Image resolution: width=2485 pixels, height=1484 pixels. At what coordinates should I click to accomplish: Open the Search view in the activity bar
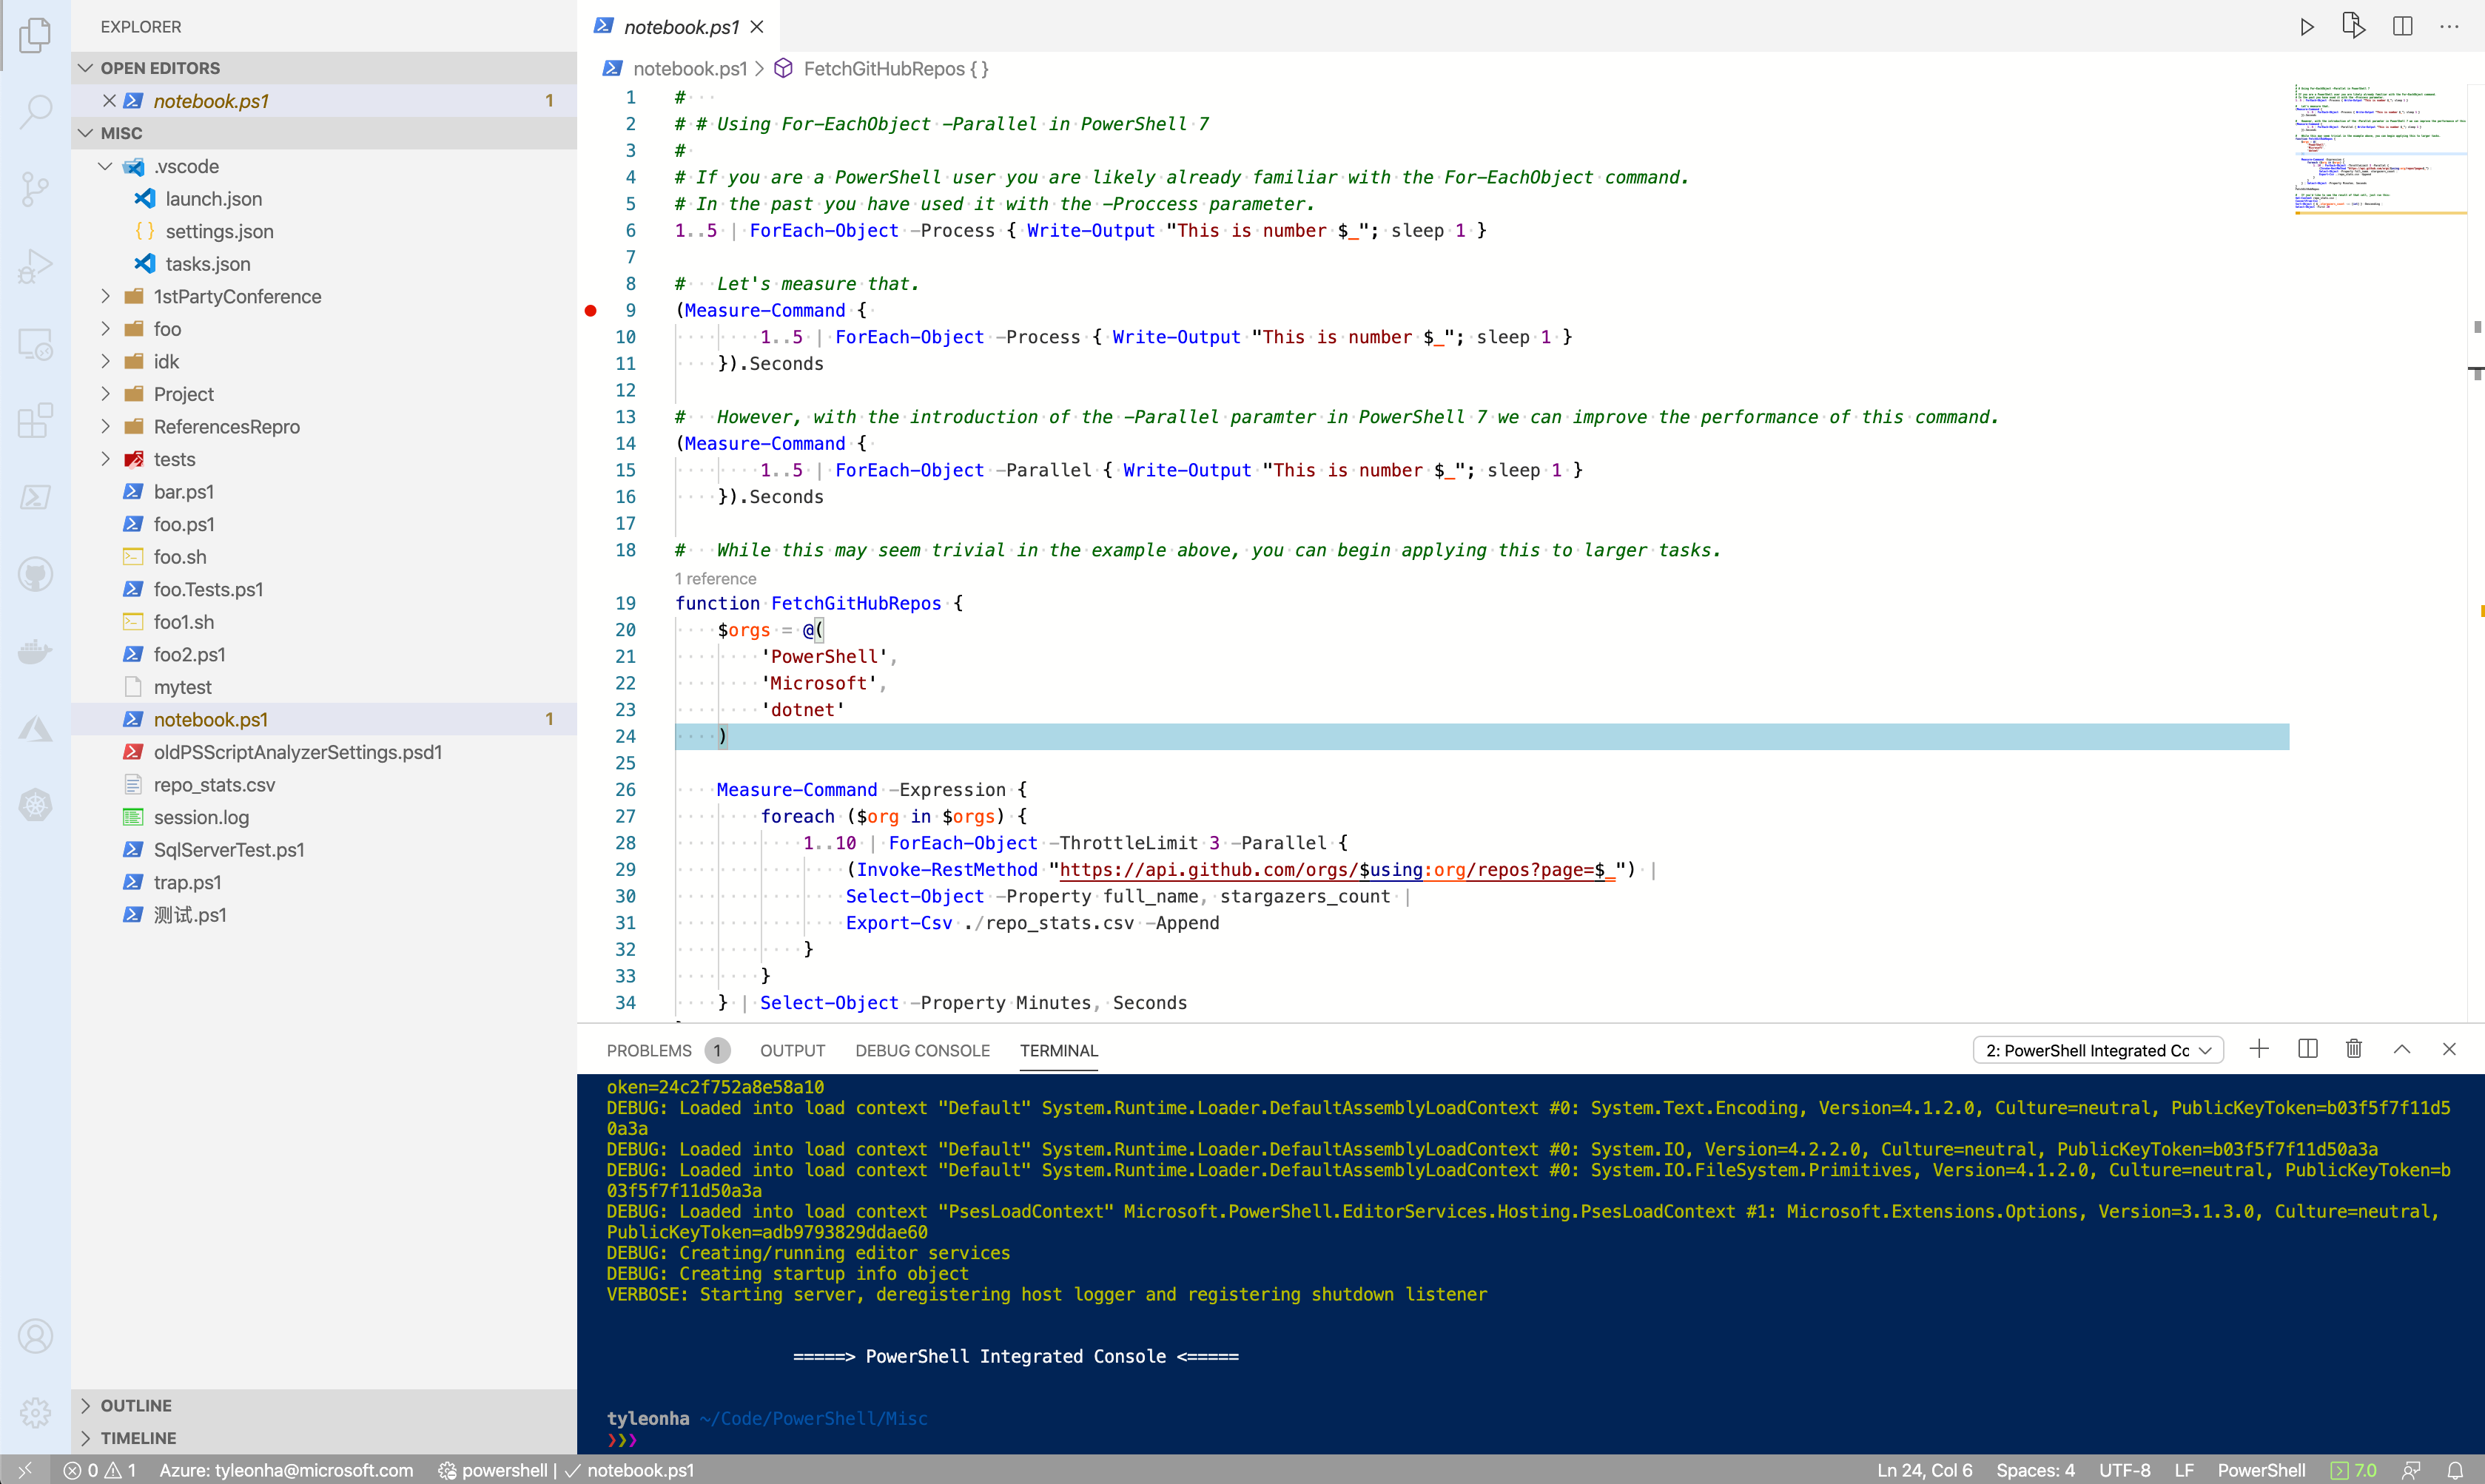36,110
